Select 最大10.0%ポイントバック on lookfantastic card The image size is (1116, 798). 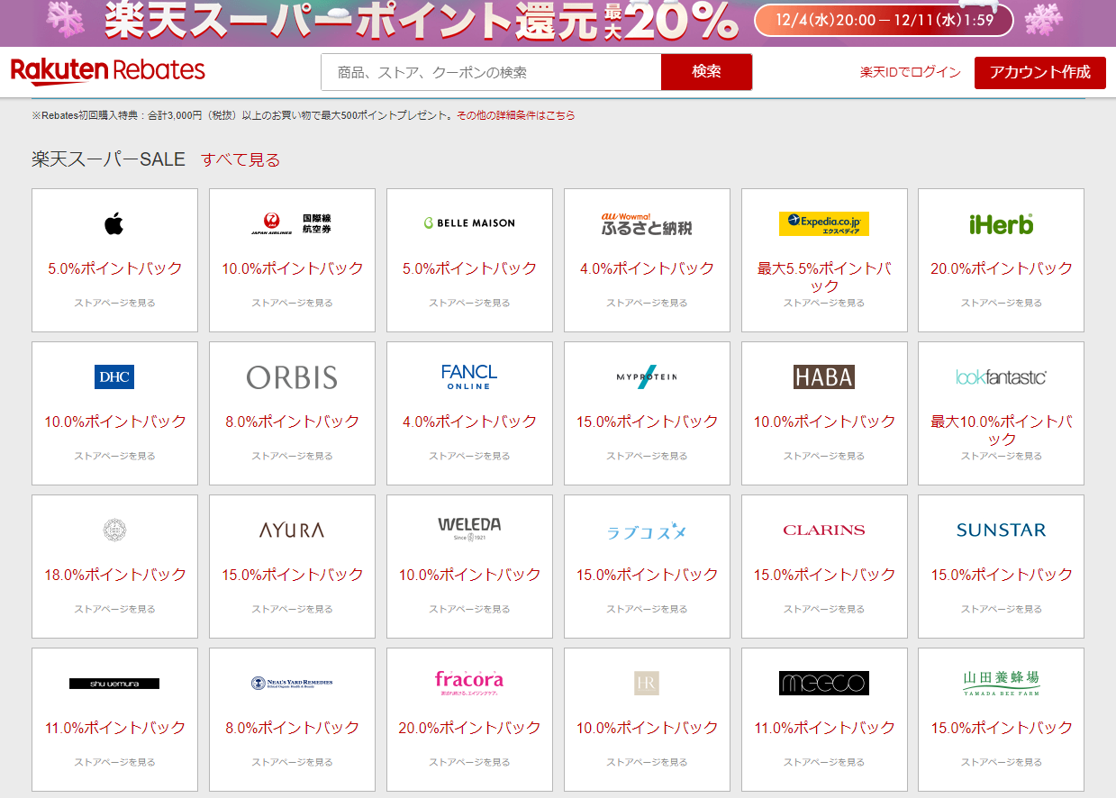pos(1002,431)
